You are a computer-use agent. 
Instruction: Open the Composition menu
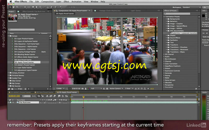point(48,2)
